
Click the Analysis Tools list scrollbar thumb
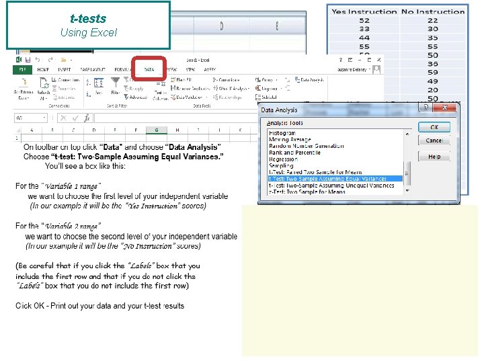(x=407, y=173)
